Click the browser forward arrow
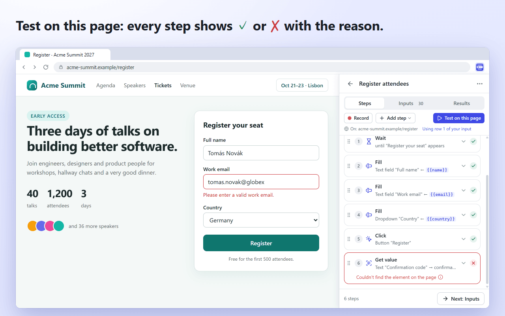Image resolution: width=505 pixels, height=316 pixels. (x=35, y=67)
